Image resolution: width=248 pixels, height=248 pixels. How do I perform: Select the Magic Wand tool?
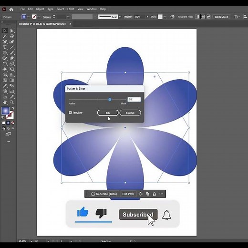coord(5,36)
